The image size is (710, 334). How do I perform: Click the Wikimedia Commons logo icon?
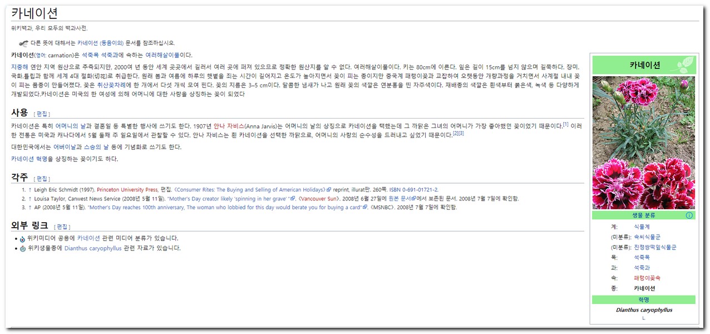click(22, 239)
